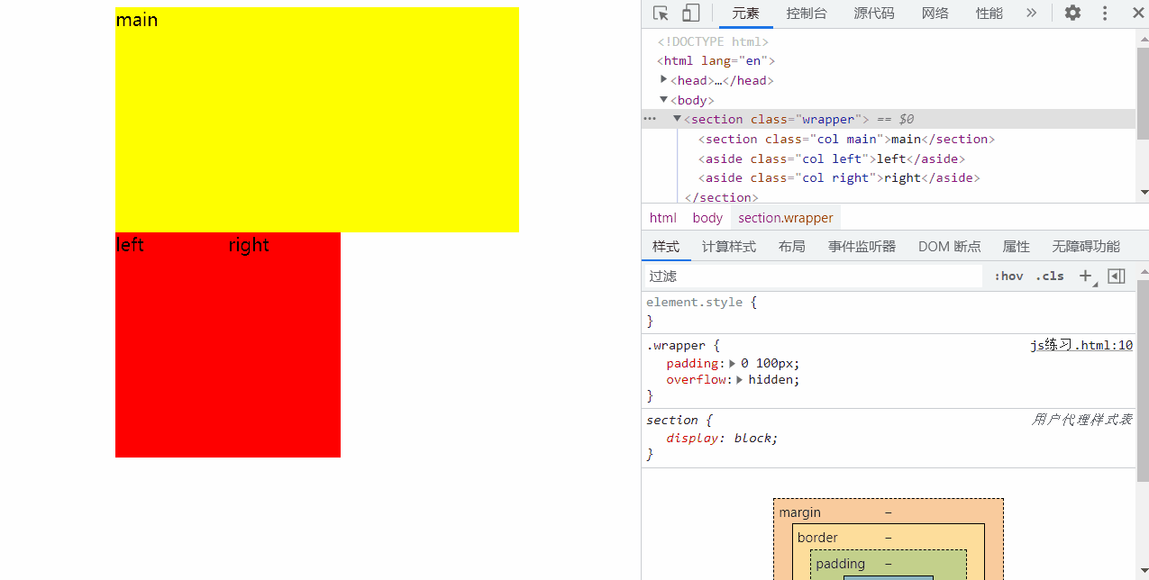Toggle the :hov element state panel
Viewport: 1149px width, 580px height.
[1008, 276]
